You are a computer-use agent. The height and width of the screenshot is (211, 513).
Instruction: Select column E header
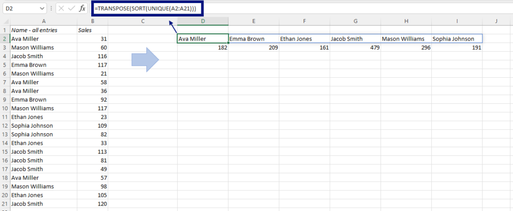coord(253,22)
